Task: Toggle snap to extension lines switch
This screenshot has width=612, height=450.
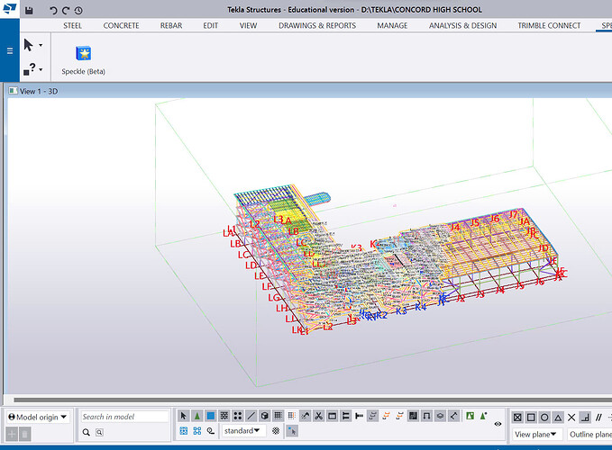Action: [x=598, y=418]
